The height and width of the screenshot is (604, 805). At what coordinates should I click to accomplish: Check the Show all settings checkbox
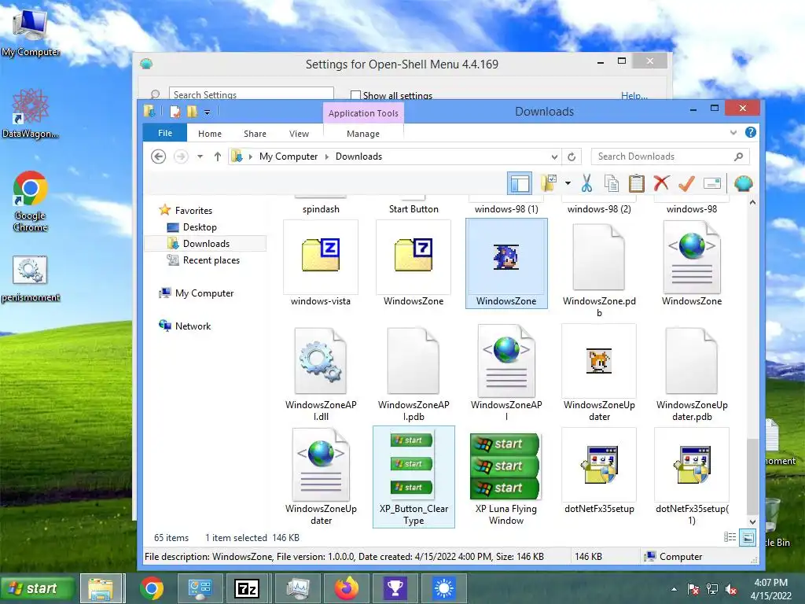tap(355, 95)
